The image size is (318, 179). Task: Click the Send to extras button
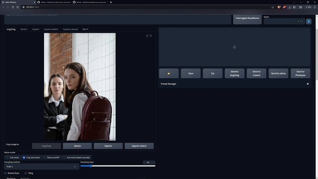pos(278,74)
